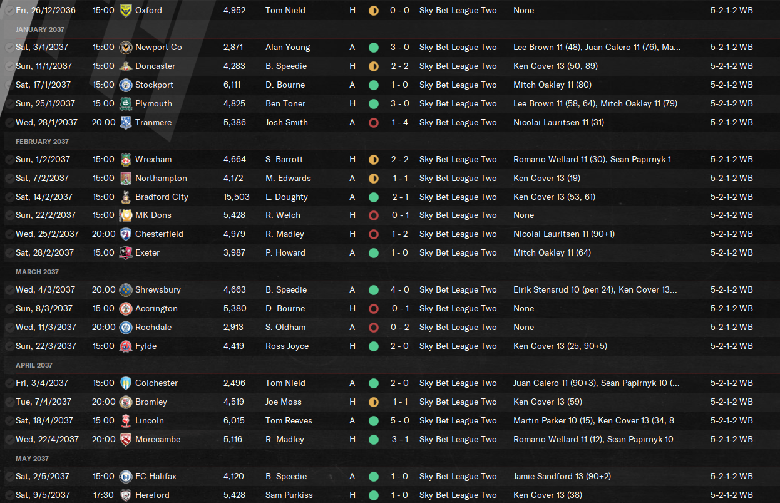Click referee Josh Smith

[x=287, y=123]
